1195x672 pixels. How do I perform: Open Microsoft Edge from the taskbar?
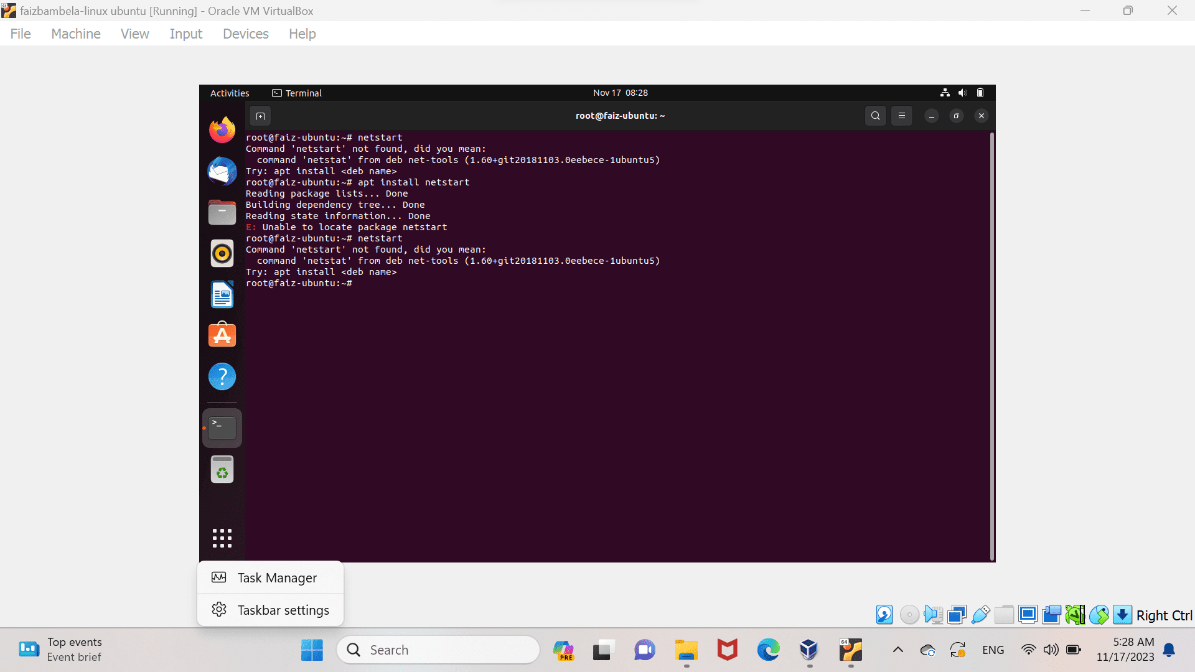tap(768, 650)
